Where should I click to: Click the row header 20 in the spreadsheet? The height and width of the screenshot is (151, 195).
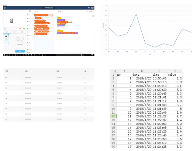(x=113, y=147)
